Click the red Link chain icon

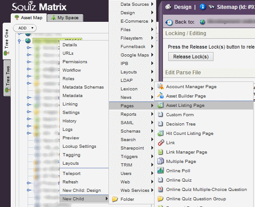tap(161, 142)
